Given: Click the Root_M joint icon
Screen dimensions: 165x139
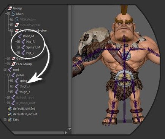Looking at the screenshot, I should tap(20, 36).
